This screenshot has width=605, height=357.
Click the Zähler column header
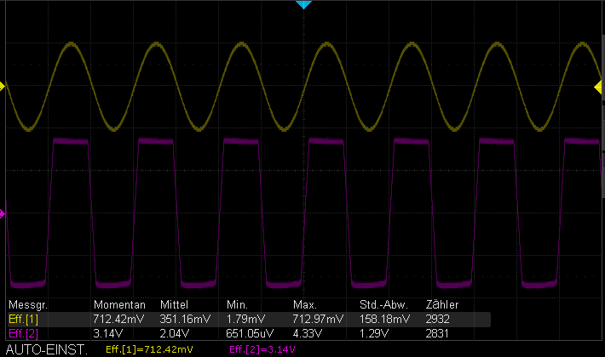442,305
